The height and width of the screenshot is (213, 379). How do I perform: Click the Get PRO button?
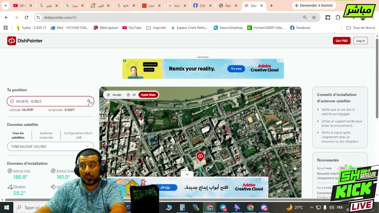tap(341, 41)
